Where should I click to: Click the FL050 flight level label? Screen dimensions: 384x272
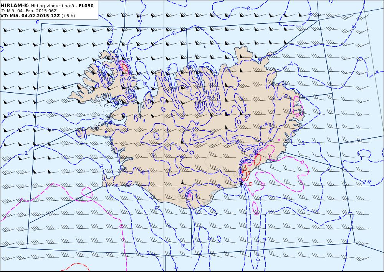(x=86, y=6)
